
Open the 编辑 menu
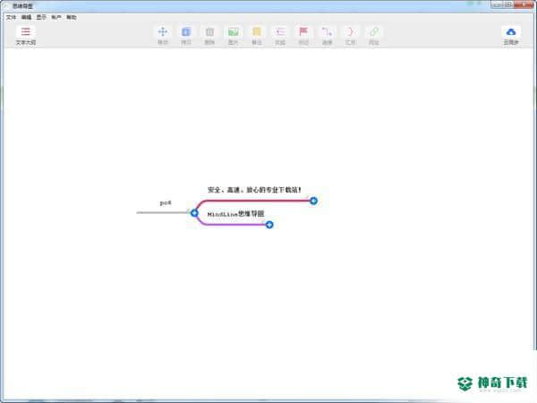26,17
